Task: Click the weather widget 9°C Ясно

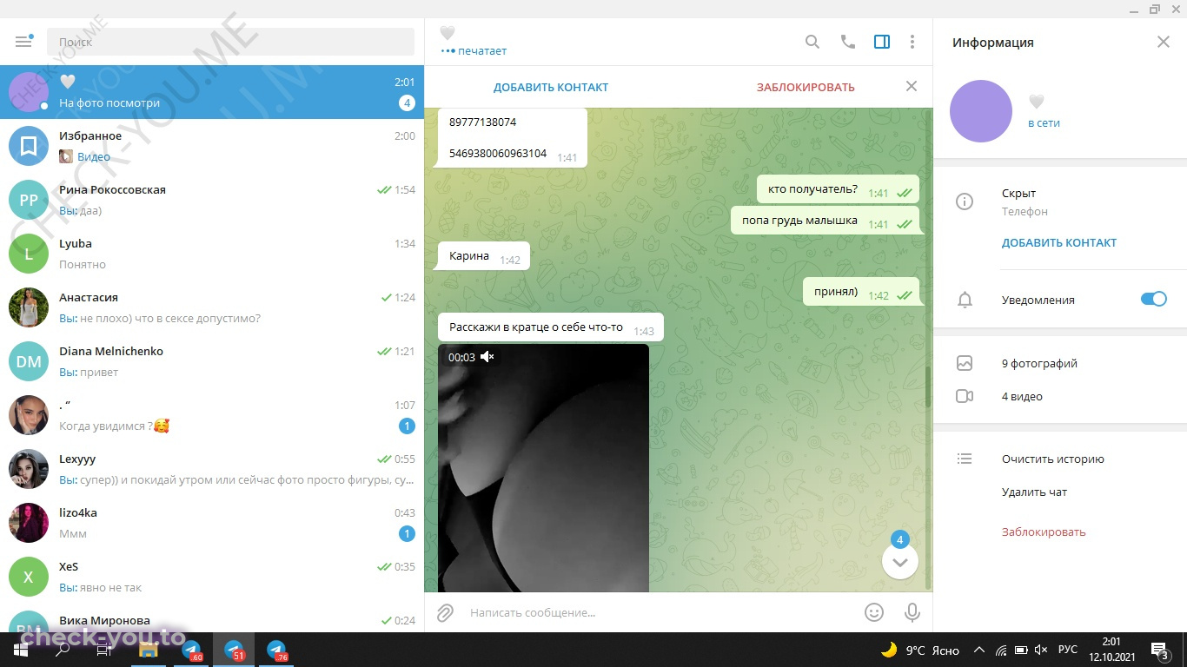Action: tap(919, 650)
